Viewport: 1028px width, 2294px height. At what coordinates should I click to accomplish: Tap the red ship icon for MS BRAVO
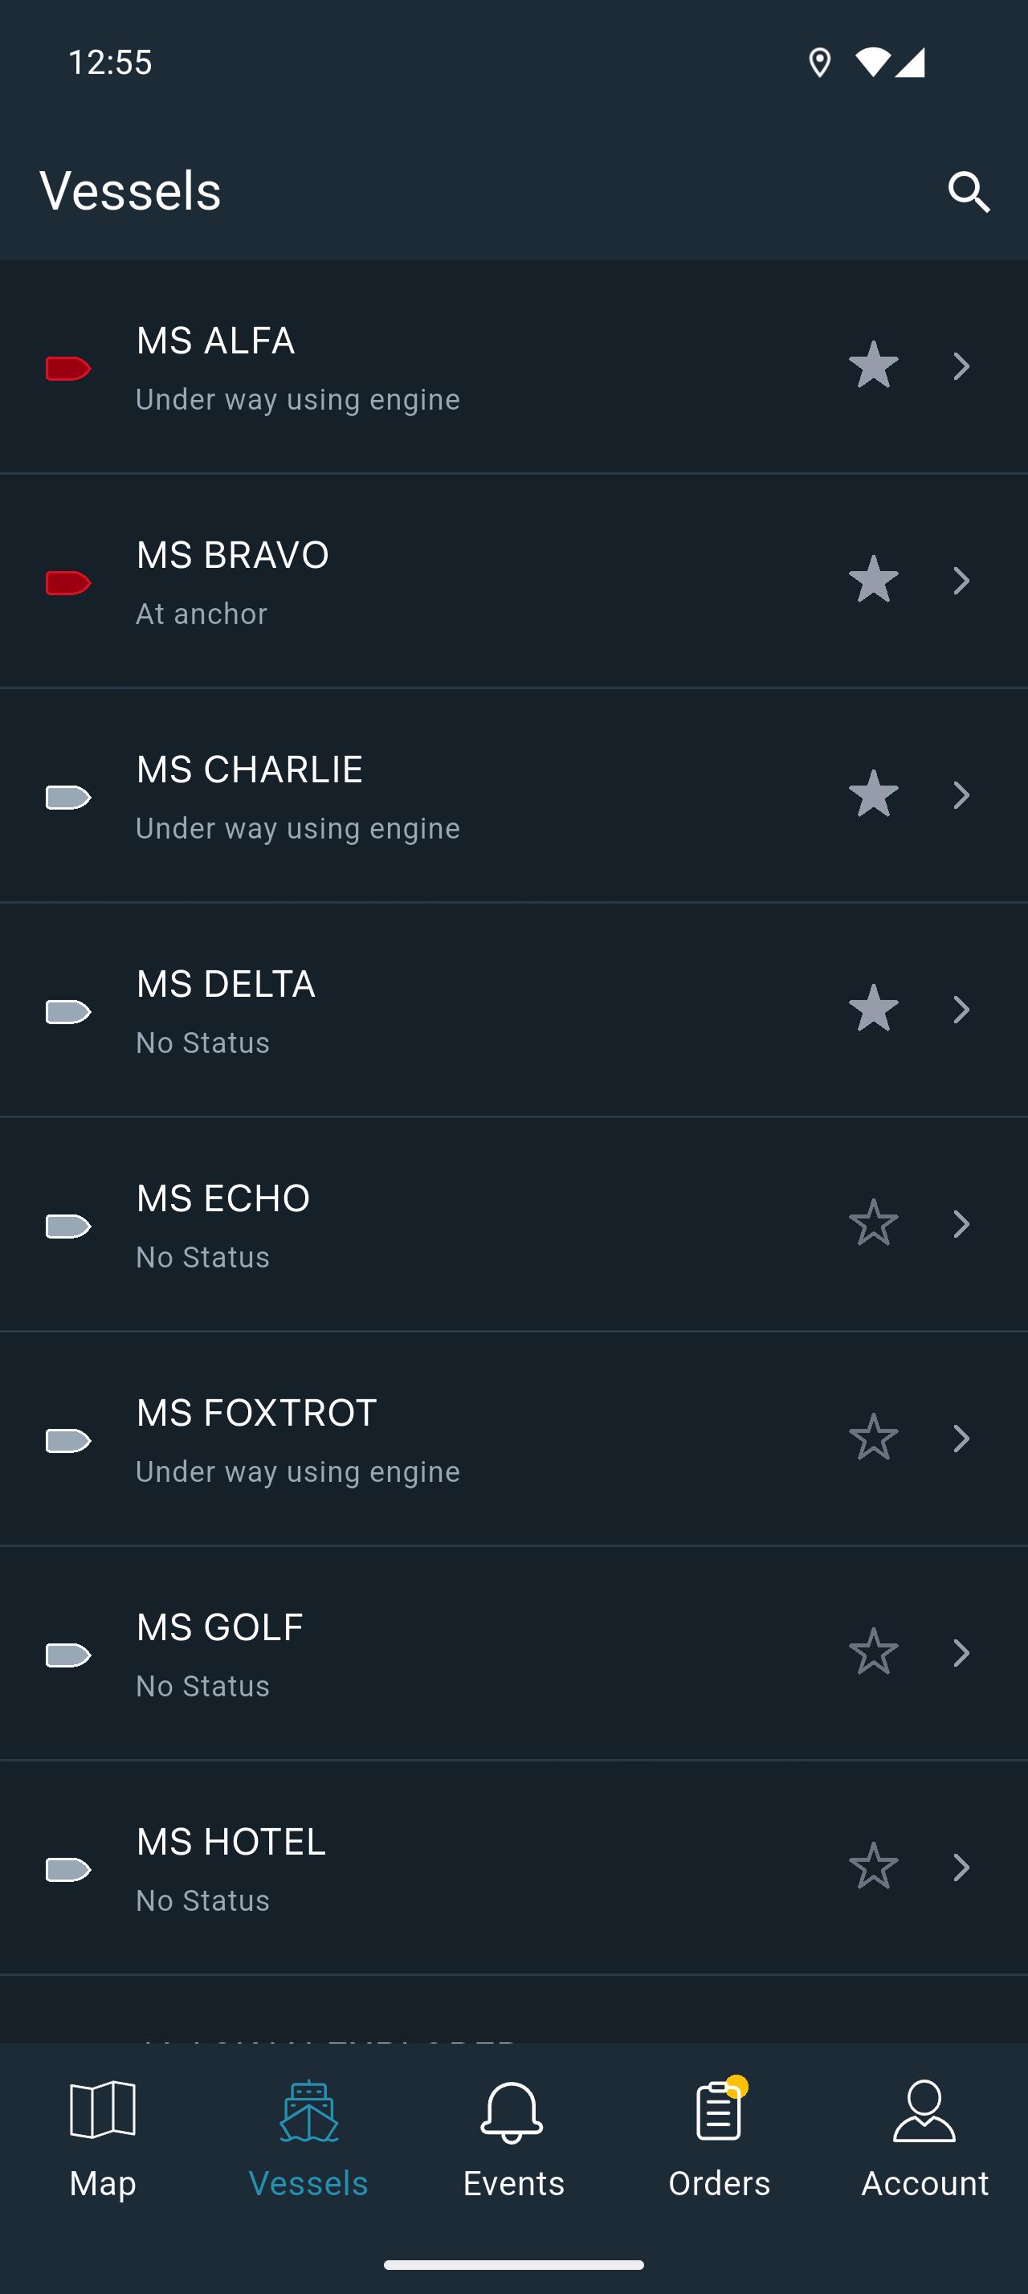(67, 582)
